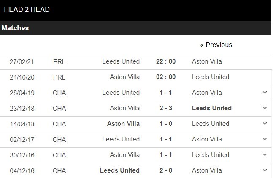
Task: Expand the 28/04/19 match row chevron
Action: tap(265, 93)
